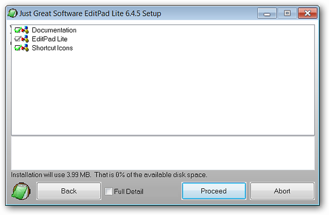Screen dimensions: 329x215
Task: Close the setup window
Action: (x=307, y=13)
